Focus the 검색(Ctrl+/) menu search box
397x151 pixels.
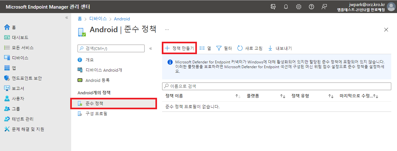(111, 48)
